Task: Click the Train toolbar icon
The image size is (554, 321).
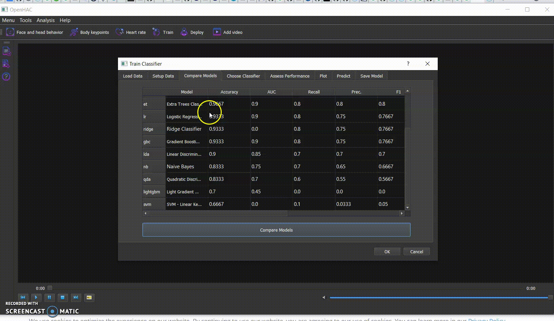Action: 156,32
